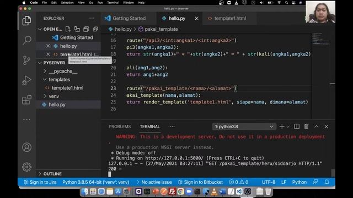This screenshot has width=353, height=198.
Task: Close template1.html in Open Editors list
Action: [x=48, y=54]
